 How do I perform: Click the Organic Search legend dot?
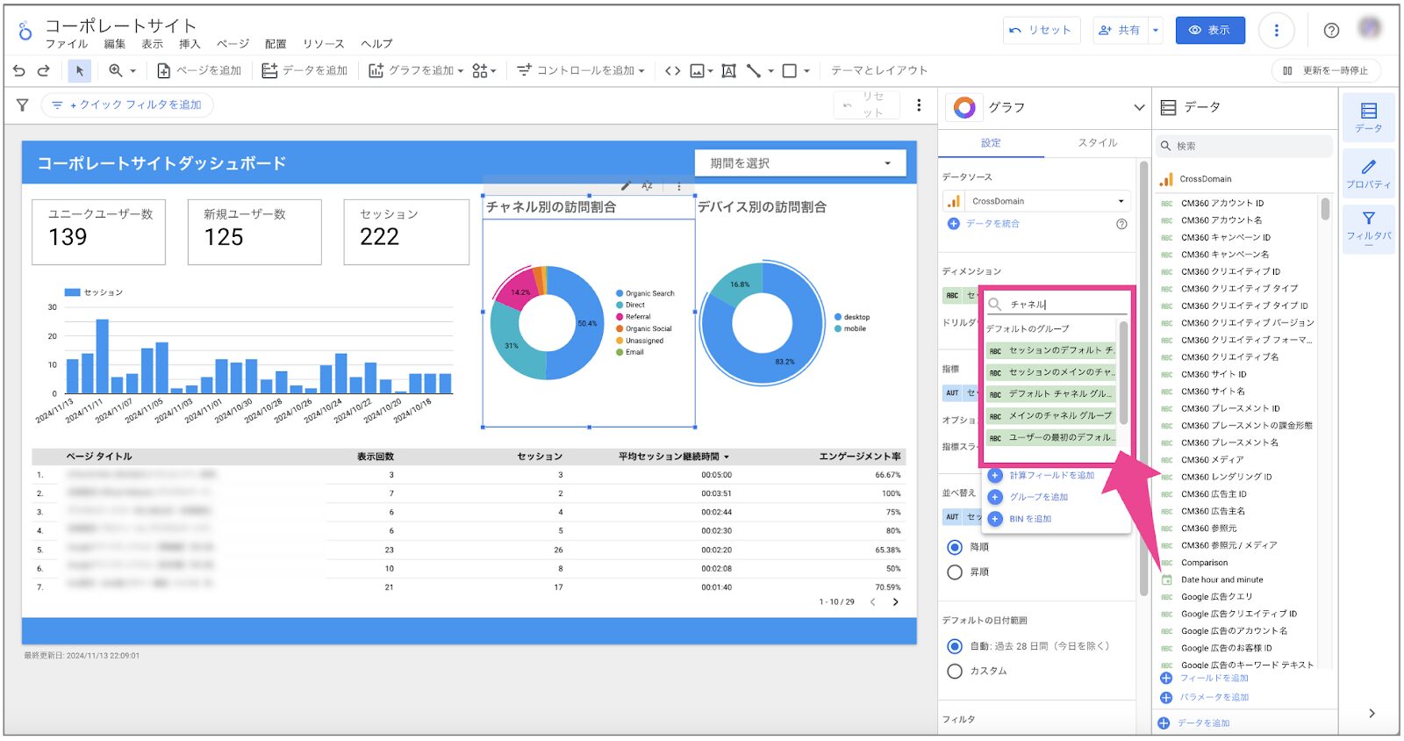pyautogui.click(x=620, y=294)
